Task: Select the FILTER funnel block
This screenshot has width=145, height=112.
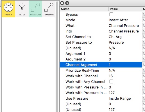Action: click(22, 9)
